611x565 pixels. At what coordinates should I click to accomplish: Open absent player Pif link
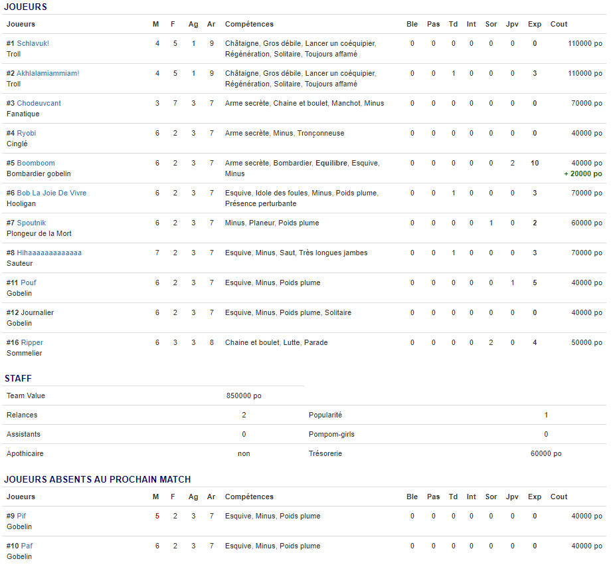coord(21,516)
